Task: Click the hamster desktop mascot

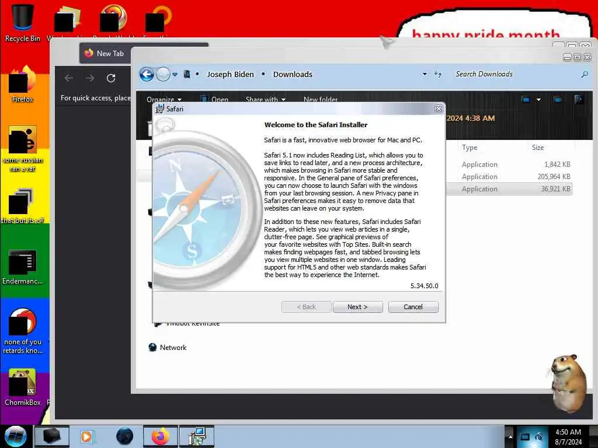Action: click(568, 383)
